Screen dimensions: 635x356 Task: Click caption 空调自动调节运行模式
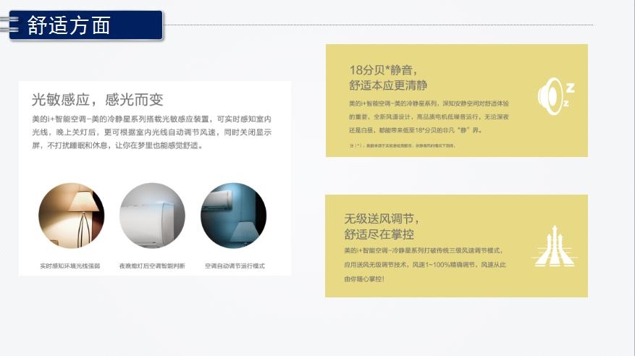tap(235, 266)
